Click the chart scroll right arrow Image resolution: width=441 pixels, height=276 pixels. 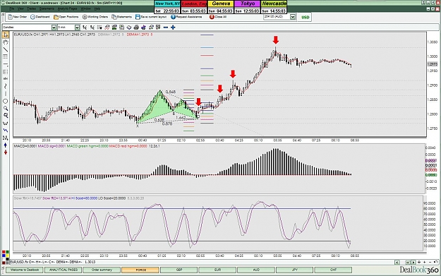(413, 262)
